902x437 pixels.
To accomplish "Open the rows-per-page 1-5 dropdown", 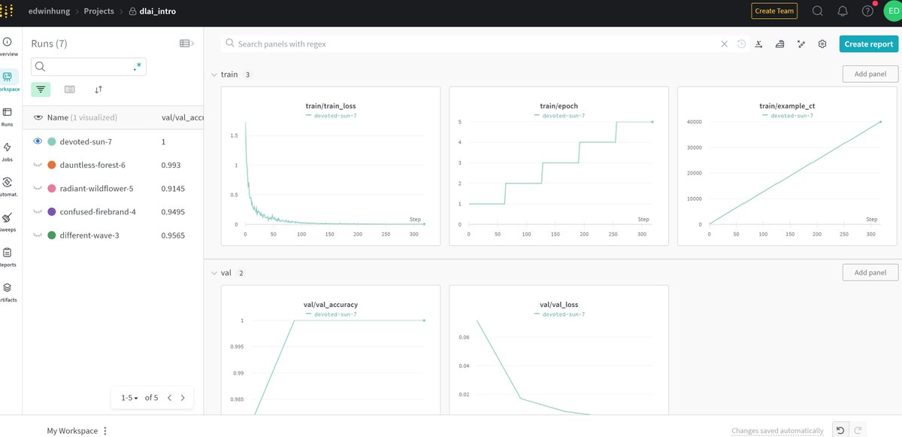I will click(130, 397).
